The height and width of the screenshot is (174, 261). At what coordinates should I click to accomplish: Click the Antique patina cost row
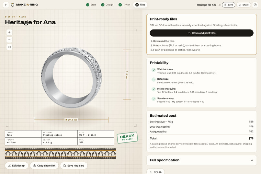click(201, 131)
